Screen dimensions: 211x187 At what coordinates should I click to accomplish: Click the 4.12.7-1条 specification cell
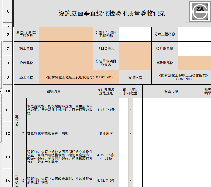click(106, 110)
